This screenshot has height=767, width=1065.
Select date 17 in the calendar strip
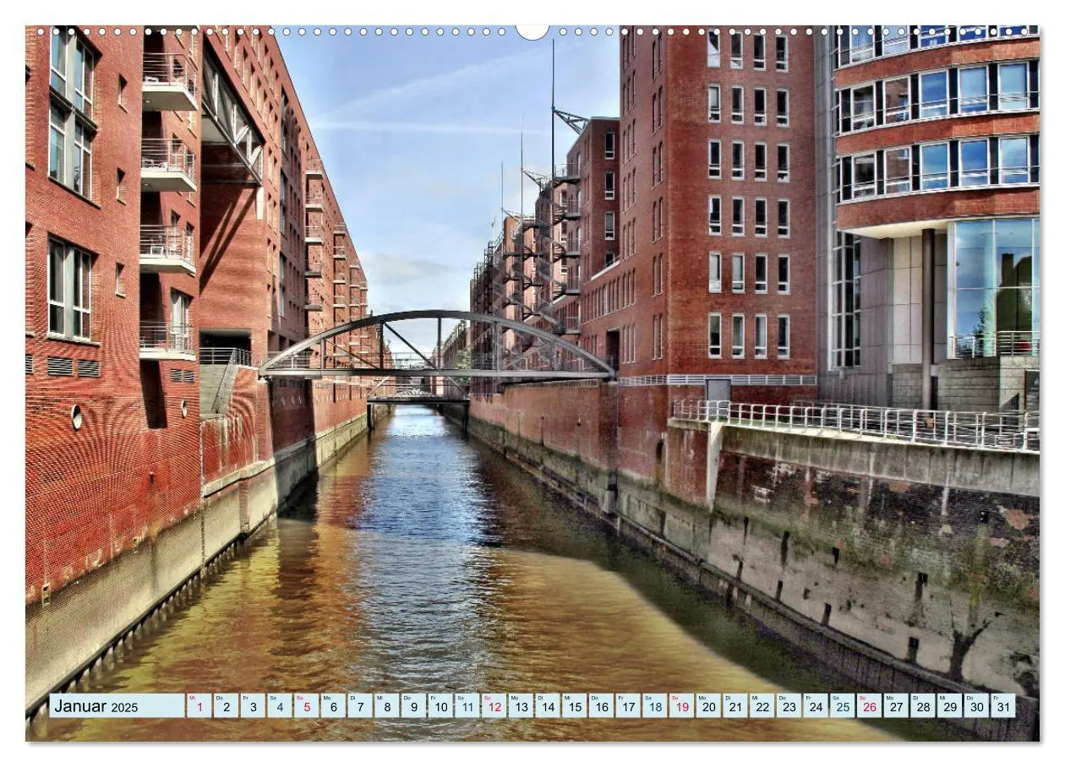628,706
